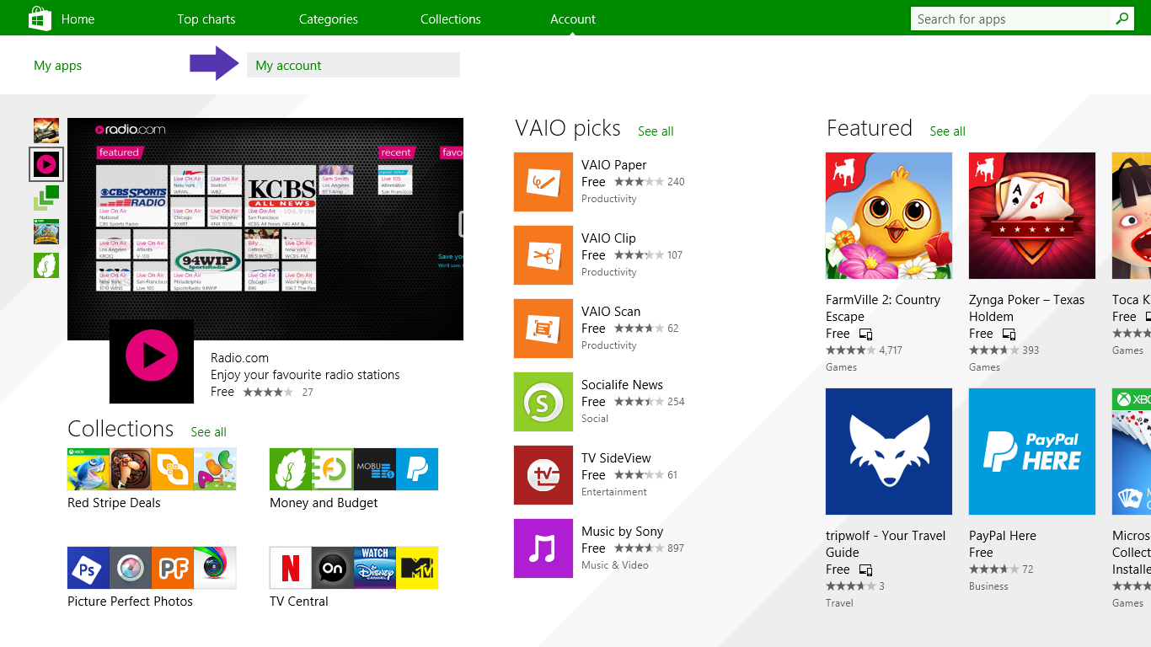
Task: Open the tripwolf fox tile
Action: (x=889, y=452)
